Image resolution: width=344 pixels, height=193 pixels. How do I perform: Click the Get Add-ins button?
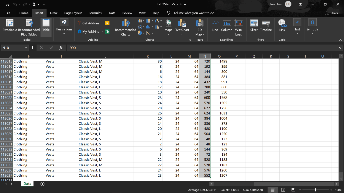pyautogui.click(x=88, y=23)
